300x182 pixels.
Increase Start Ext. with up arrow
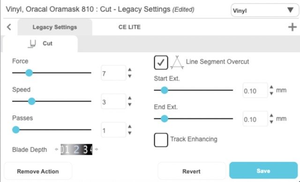(271, 87)
